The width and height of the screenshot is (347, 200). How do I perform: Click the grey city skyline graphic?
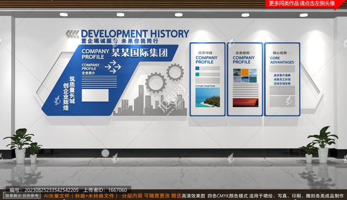150,101
